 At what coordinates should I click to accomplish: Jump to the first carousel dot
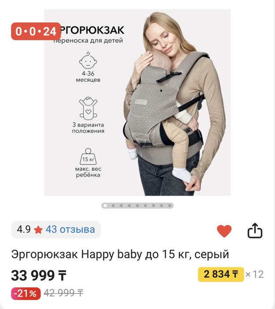tap(105, 206)
